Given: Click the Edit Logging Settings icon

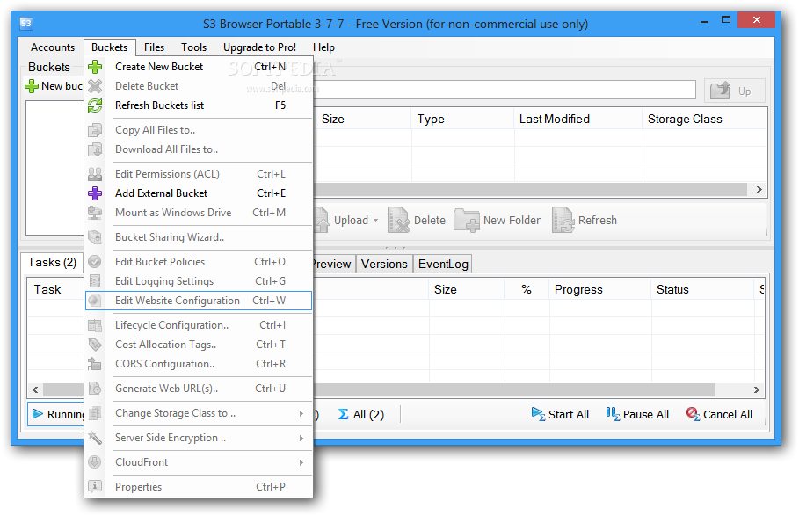Looking at the screenshot, I should click(x=95, y=280).
